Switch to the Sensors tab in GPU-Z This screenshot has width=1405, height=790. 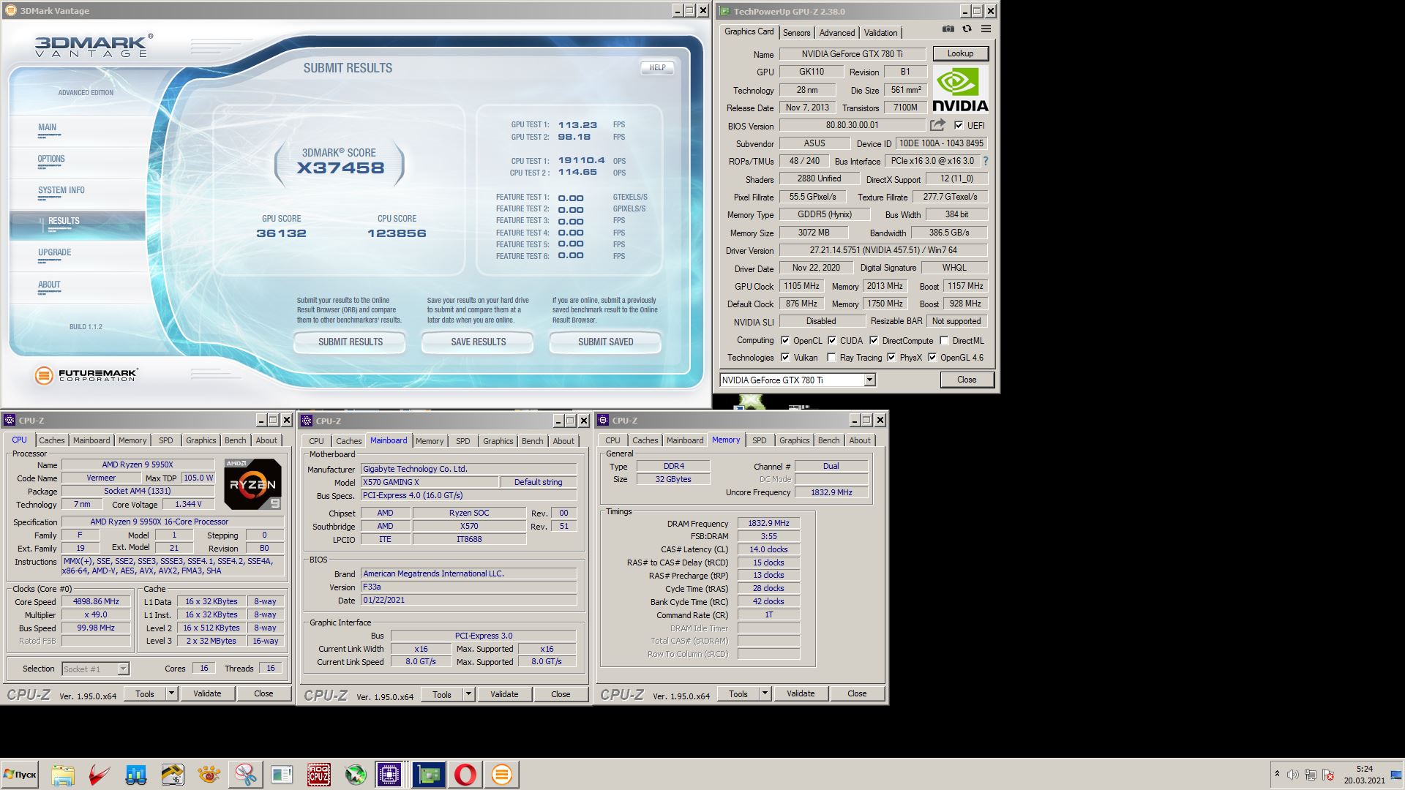point(796,32)
